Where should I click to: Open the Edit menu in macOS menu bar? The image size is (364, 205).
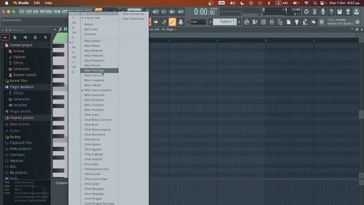point(37,3)
